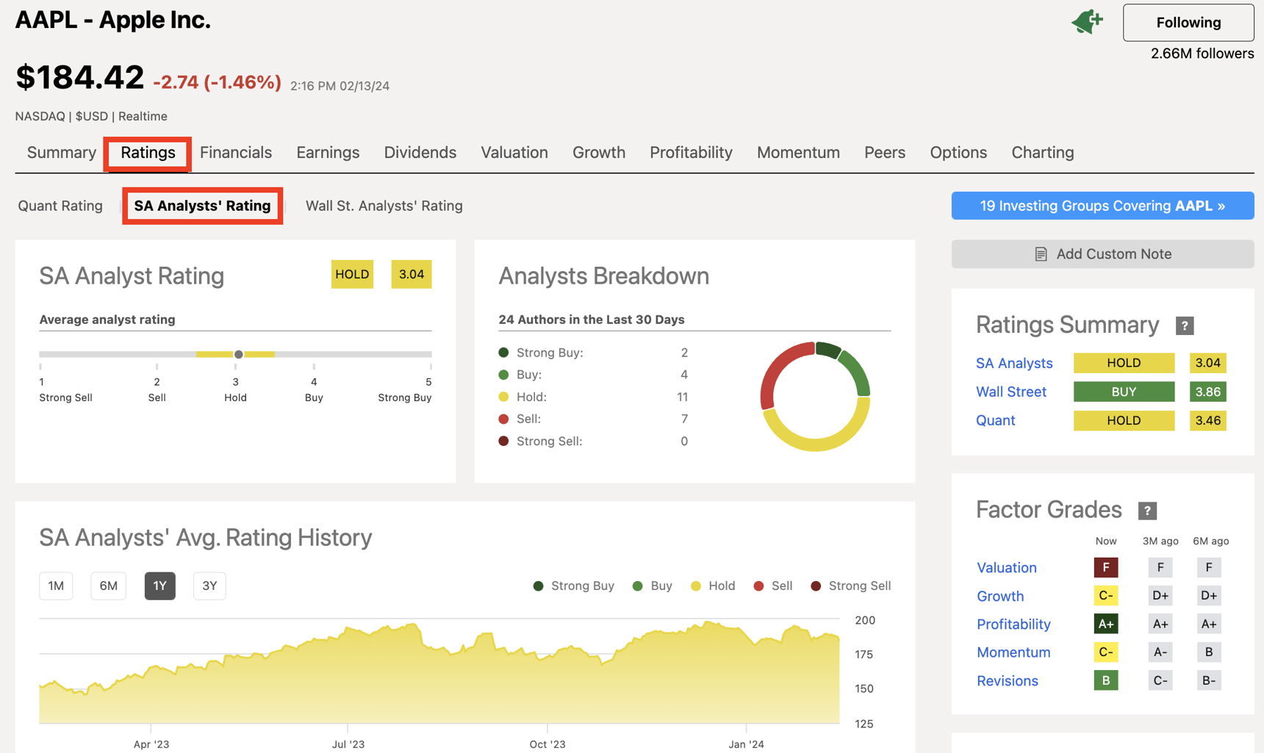
Task: Click the average analyst rating slider marker
Action: click(238, 354)
